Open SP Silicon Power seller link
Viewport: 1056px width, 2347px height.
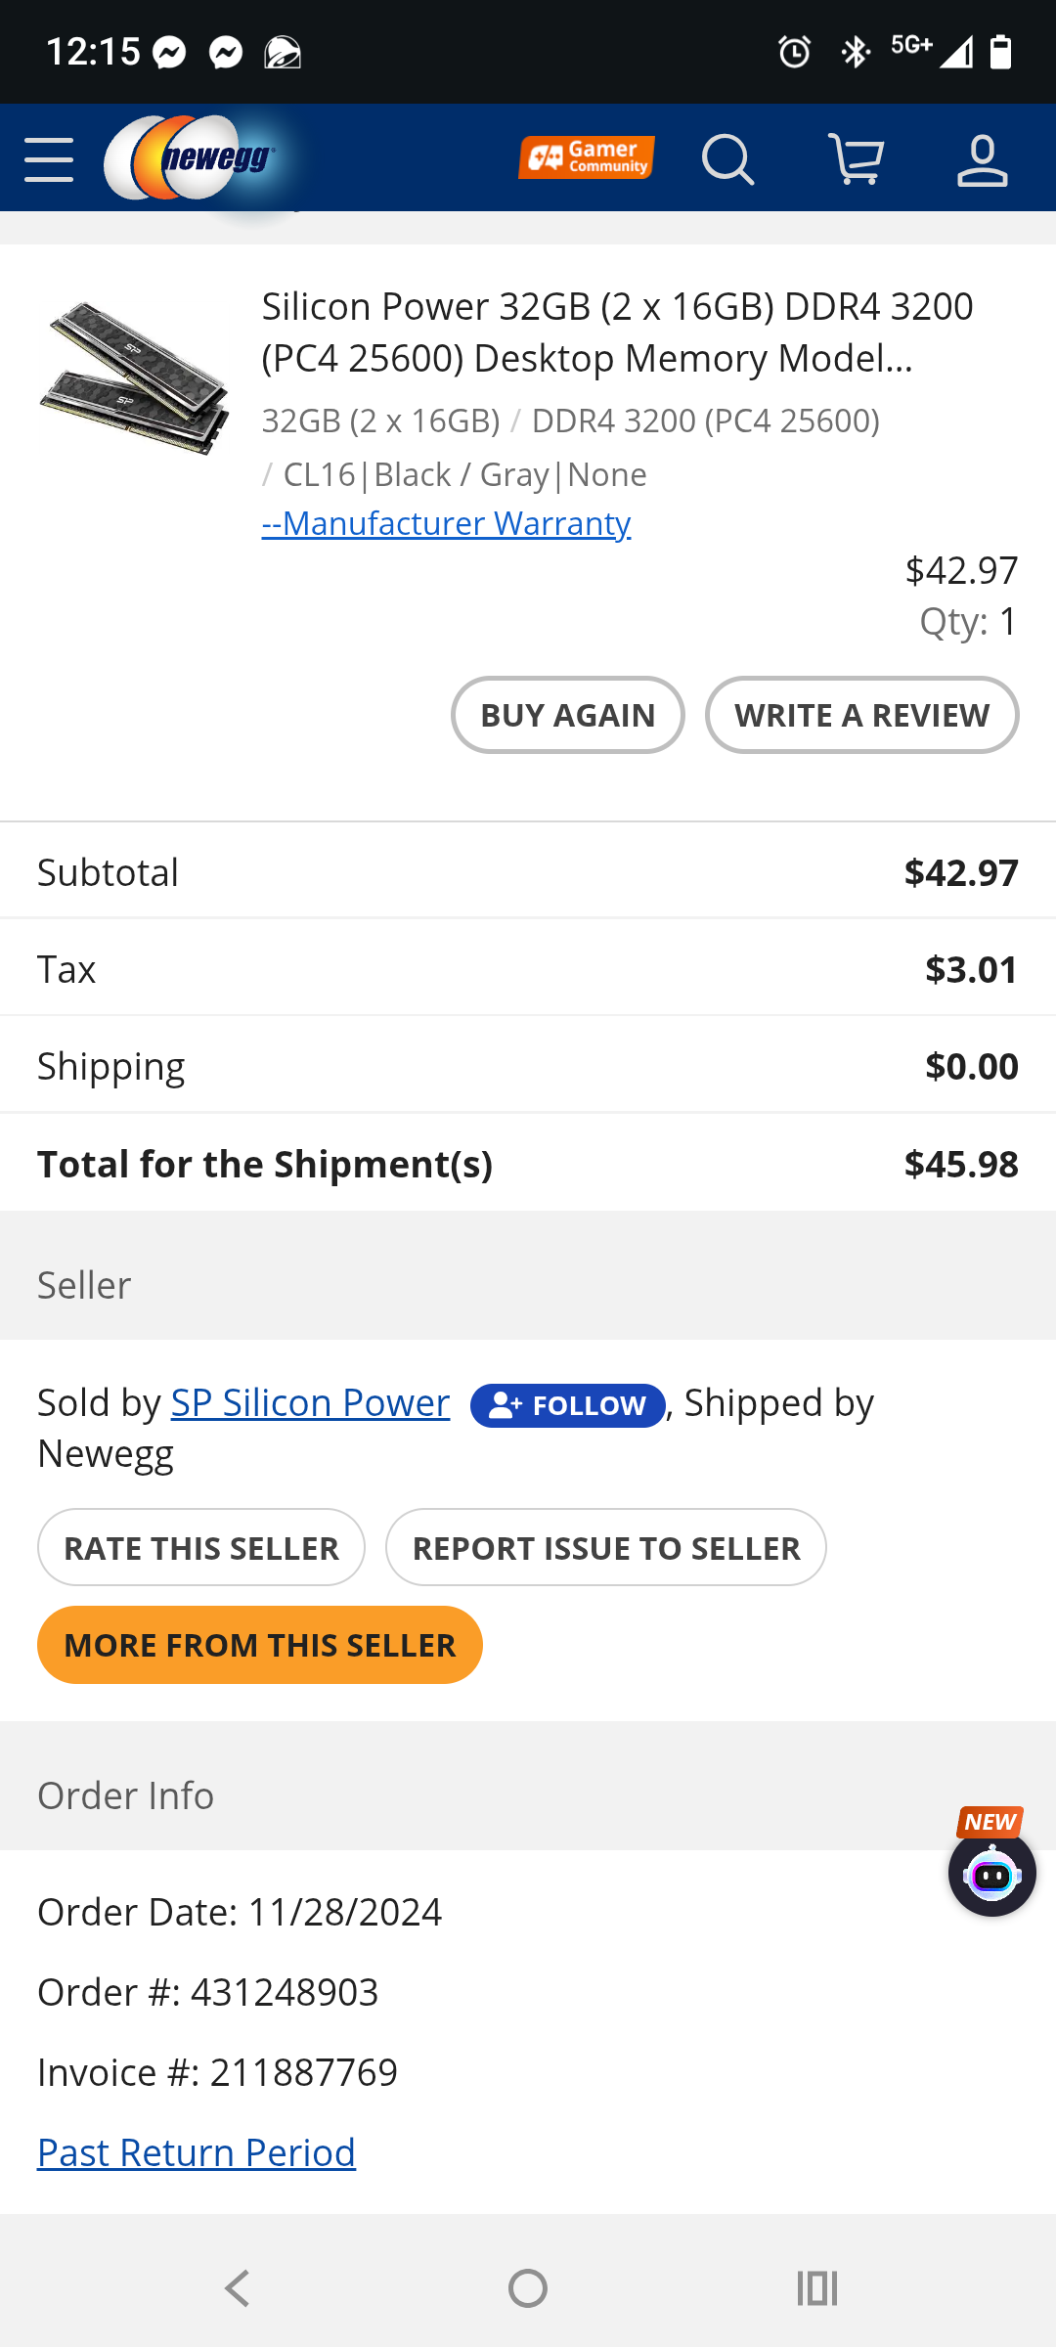[310, 1402]
